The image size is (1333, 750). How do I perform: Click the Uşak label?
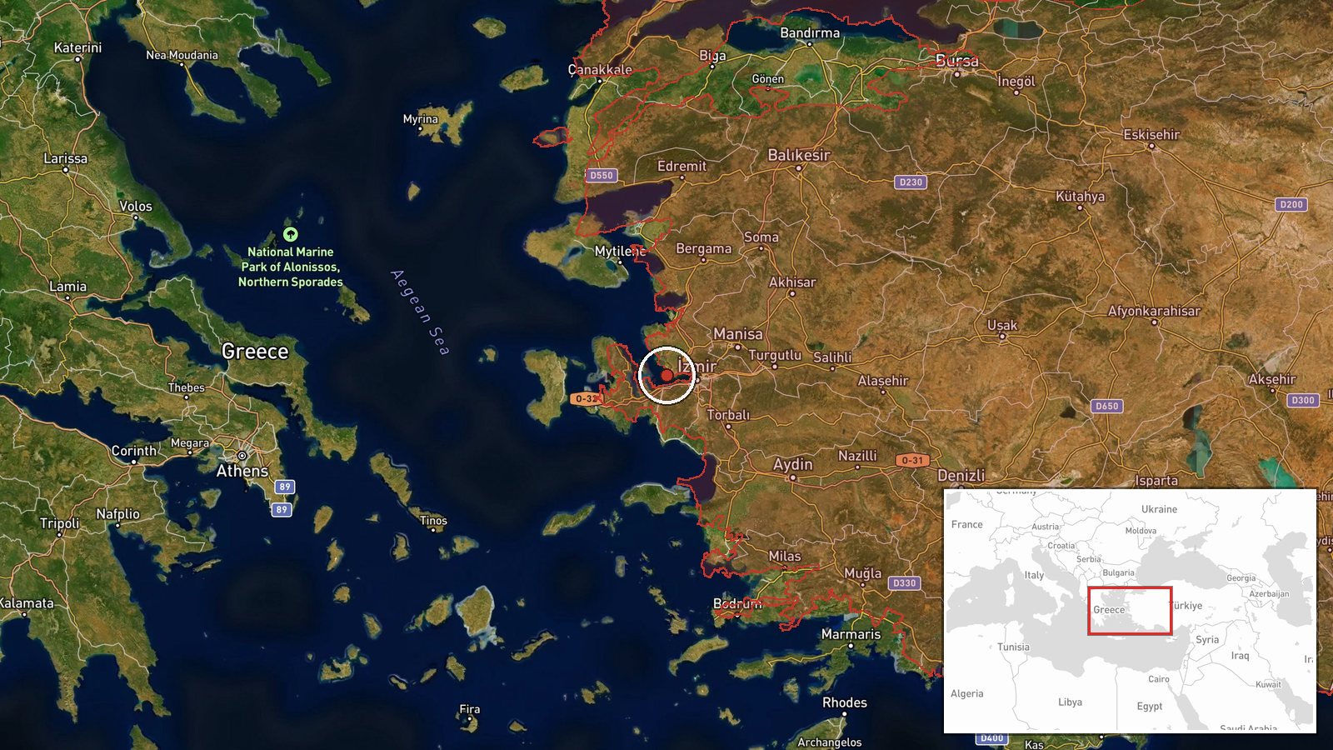pos(1002,326)
